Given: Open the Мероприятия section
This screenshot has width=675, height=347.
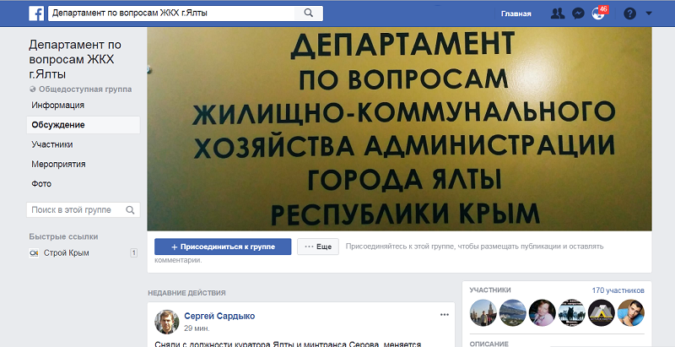Looking at the screenshot, I should [58, 164].
